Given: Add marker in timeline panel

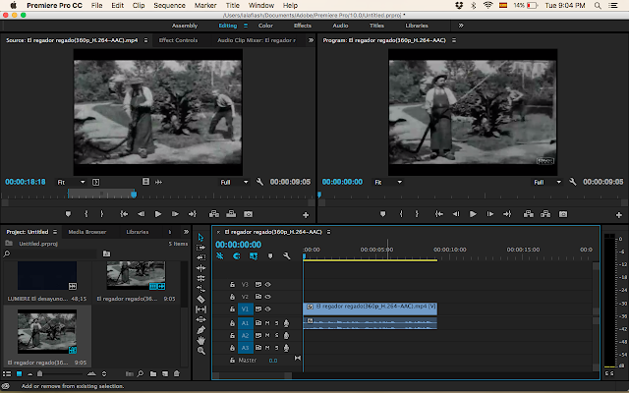Looking at the screenshot, I should [270, 255].
